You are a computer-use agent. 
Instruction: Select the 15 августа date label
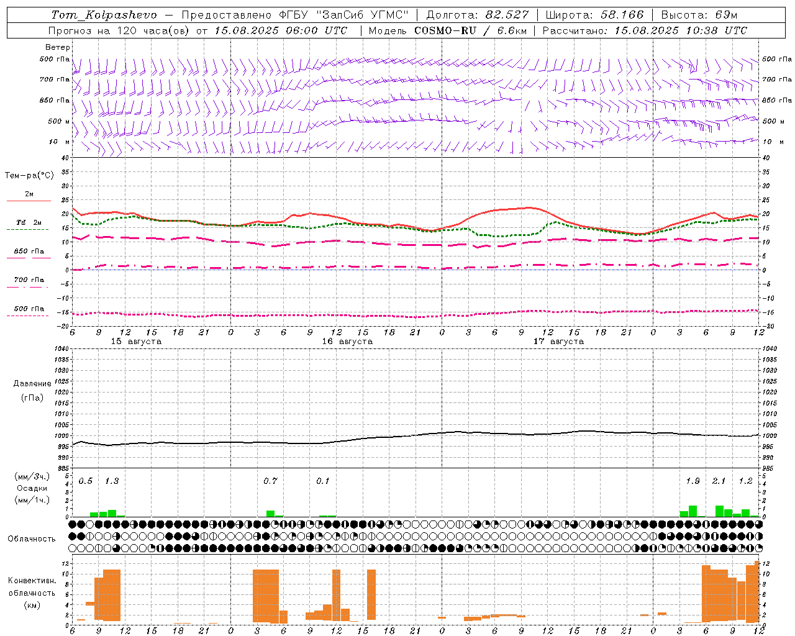pos(136,342)
